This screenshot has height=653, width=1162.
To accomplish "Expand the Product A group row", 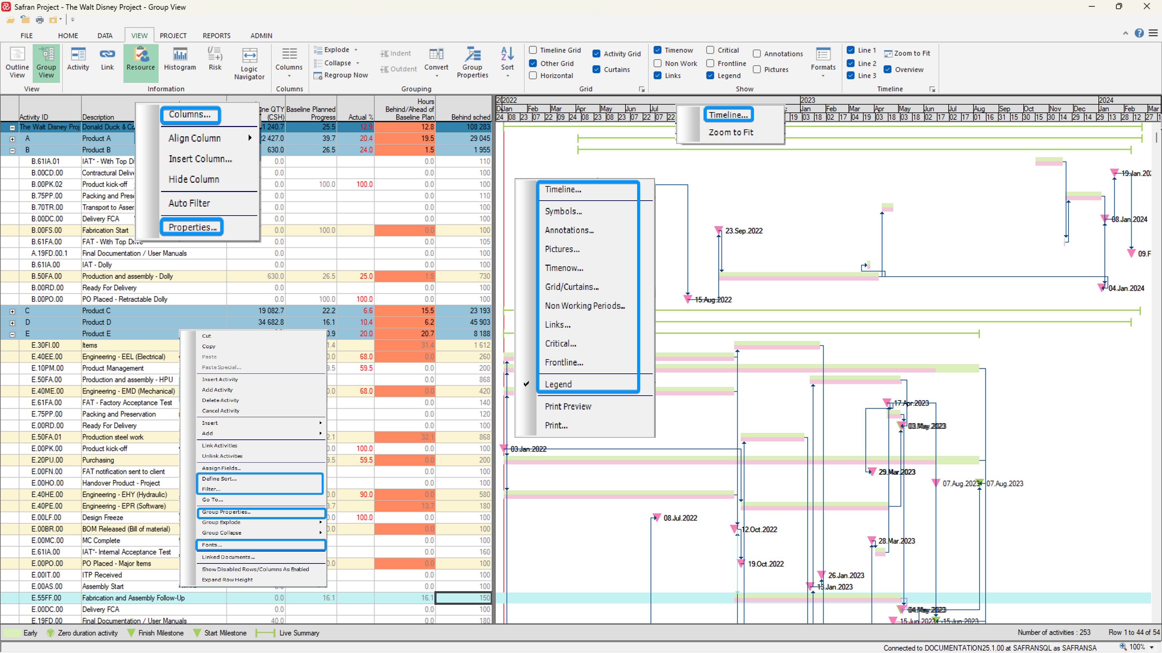I will click(12, 139).
